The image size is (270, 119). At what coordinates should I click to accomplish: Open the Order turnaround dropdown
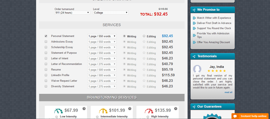pos(72,13)
